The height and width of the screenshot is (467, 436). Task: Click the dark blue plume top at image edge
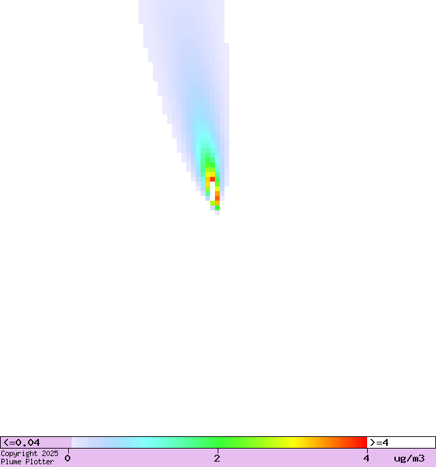click(181, 5)
